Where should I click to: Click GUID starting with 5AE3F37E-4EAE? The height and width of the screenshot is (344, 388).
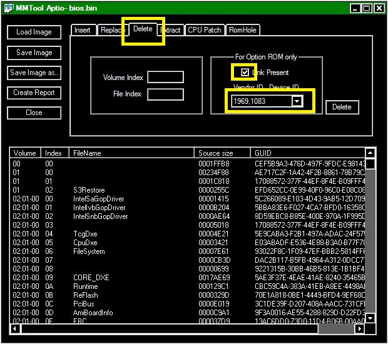click(x=310, y=278)
